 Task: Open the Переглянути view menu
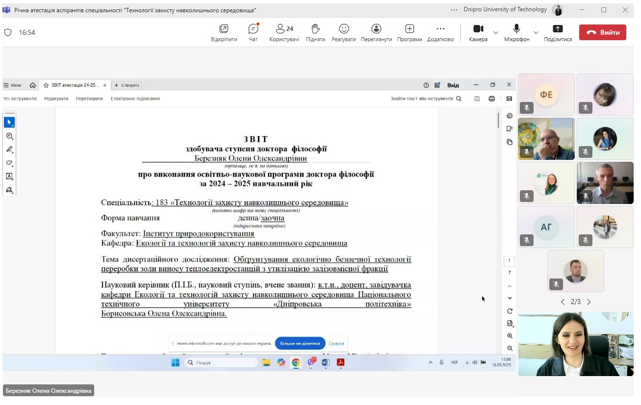click(376, 32)
